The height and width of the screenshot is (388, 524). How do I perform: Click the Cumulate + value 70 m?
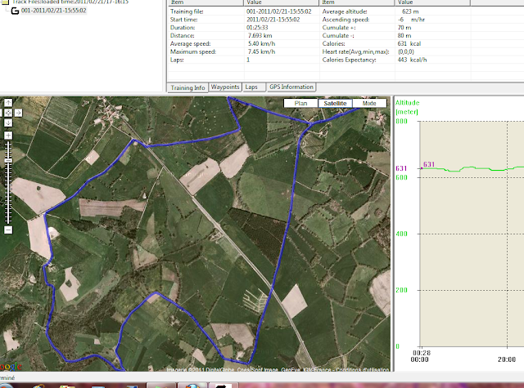coord(404,27)
